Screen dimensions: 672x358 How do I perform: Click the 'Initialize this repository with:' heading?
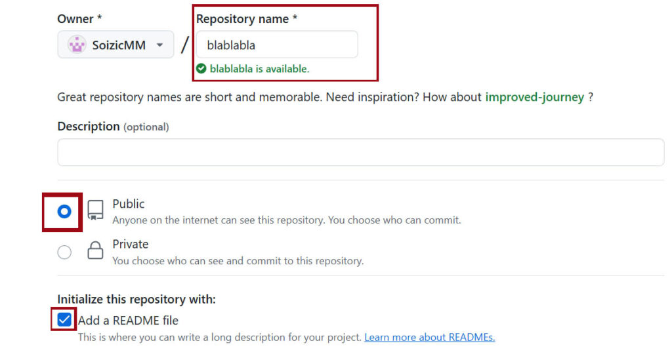(136, 299)
